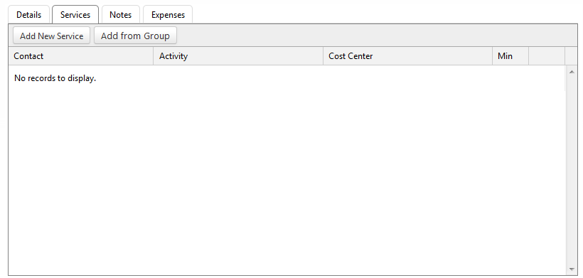Image resolution: width=583 pixels, height=278 pixels.
Task: Sort by the Cost Center column header
Action: (x=407, y=56)
